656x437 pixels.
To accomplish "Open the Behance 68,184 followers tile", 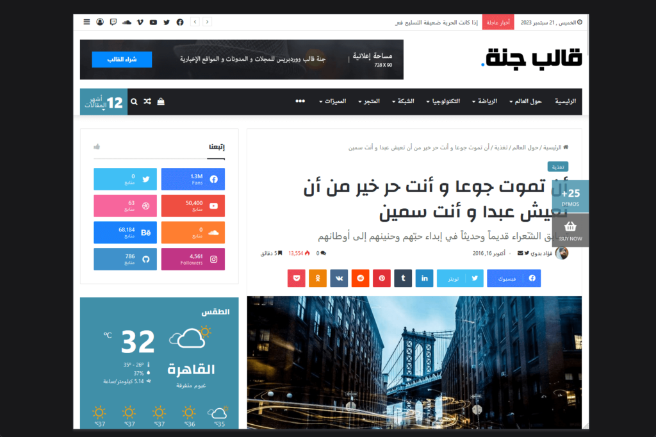I will coord(125,233).
